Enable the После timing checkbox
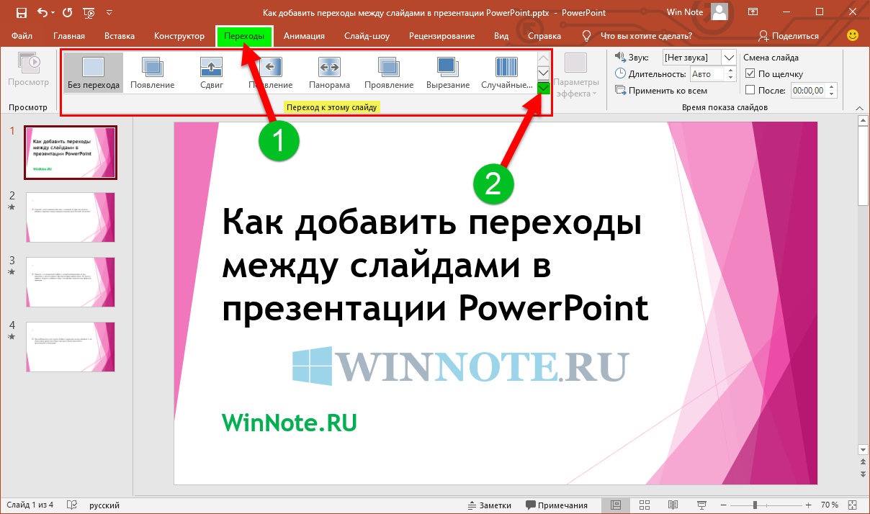 pos(750,90)
